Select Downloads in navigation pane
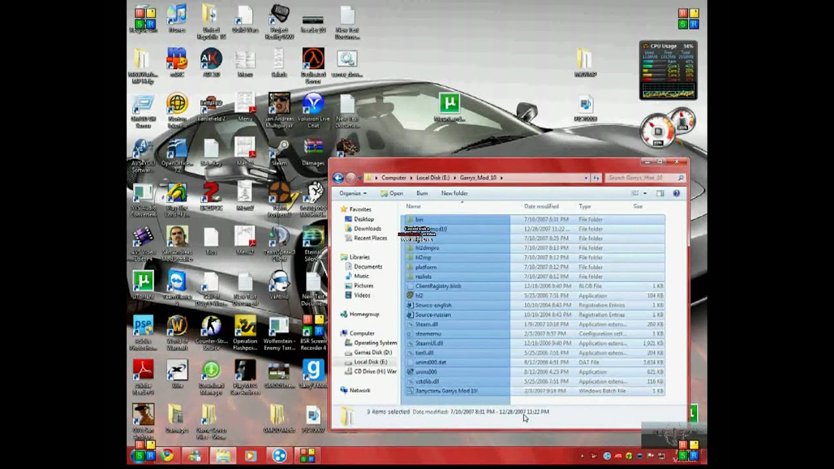 pos(367,229)
